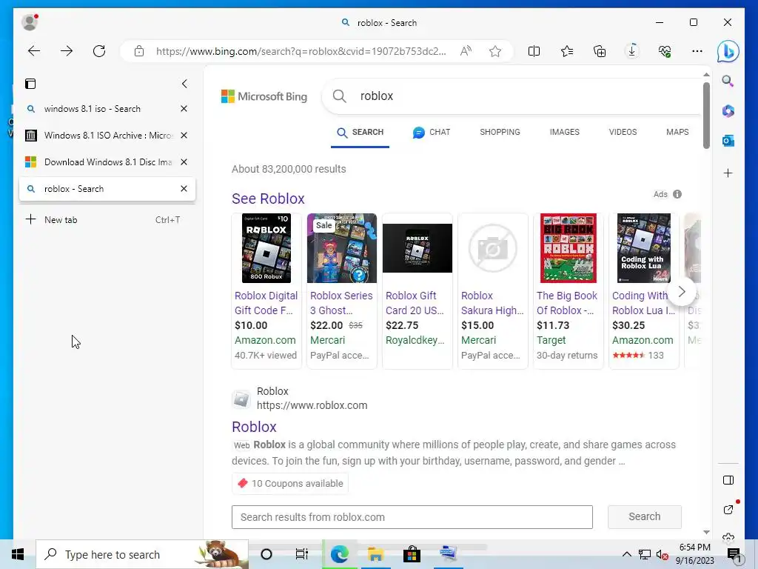Image resolution: width=758 pixels, height=569 pixels.
Task: Switch to Download Windows 8.1 Disc Image tab
Action: coord(98,162)
